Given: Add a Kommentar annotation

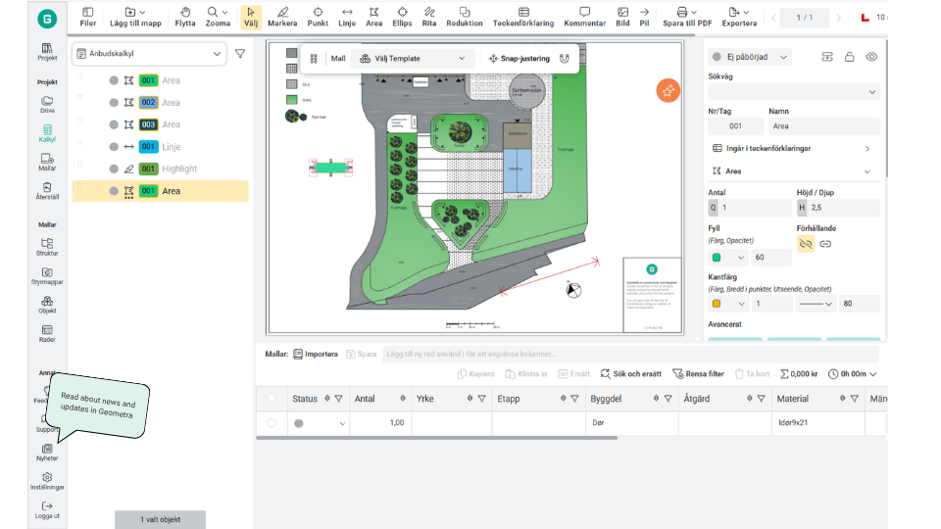Looking at the screenshot, I should 584,17.
